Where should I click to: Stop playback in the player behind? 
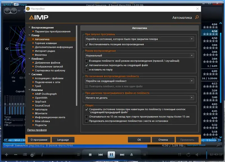[90, 155]
